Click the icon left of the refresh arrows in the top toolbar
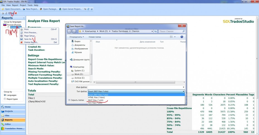 point(85,9)
